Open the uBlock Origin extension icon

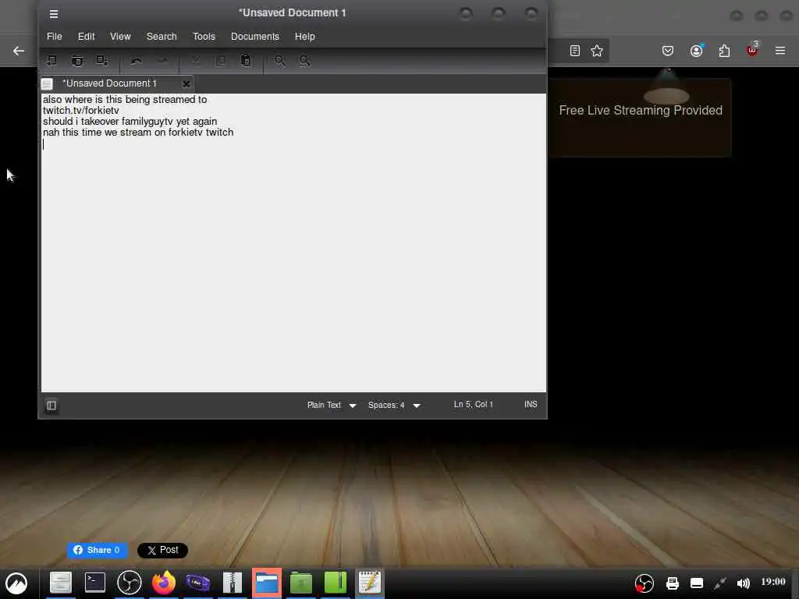click(x=752, y=50)
